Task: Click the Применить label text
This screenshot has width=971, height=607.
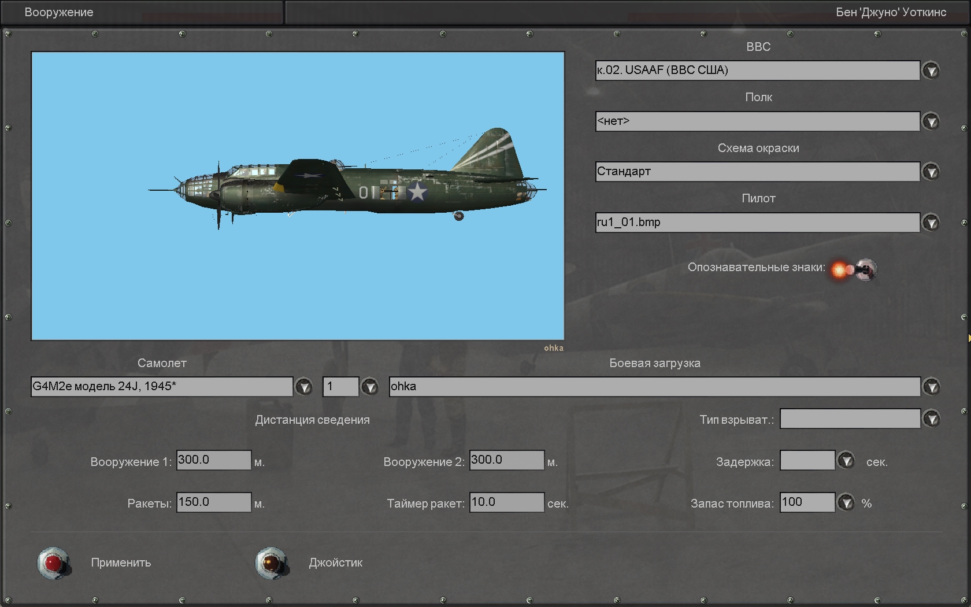Action: pyautogui.click(x=121, y=562)
